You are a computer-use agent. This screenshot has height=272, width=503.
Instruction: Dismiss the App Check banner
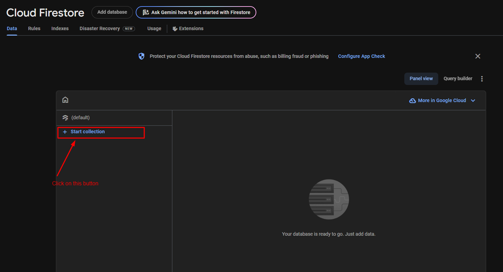(478, 56)
